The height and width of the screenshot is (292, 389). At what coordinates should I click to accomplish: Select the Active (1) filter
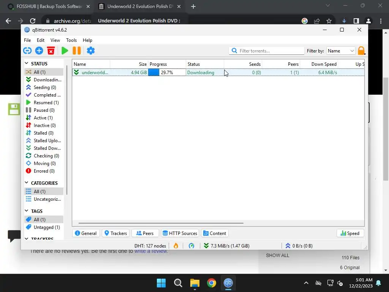[44, 118]
